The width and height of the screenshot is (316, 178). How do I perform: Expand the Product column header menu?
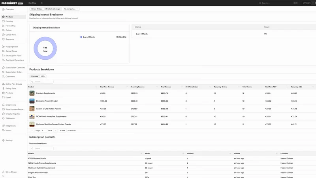pos(96,87)
